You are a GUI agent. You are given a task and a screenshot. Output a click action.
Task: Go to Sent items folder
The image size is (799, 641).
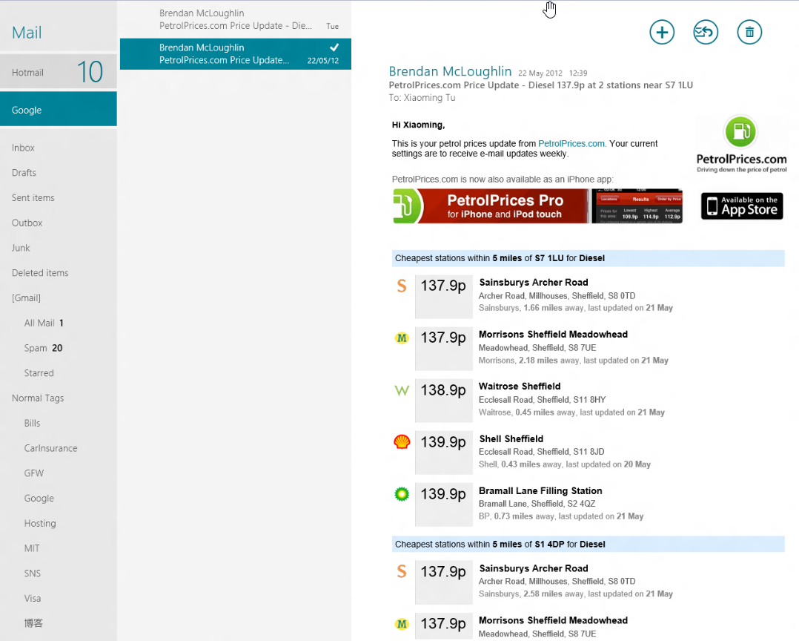click(x=33, y=198)
